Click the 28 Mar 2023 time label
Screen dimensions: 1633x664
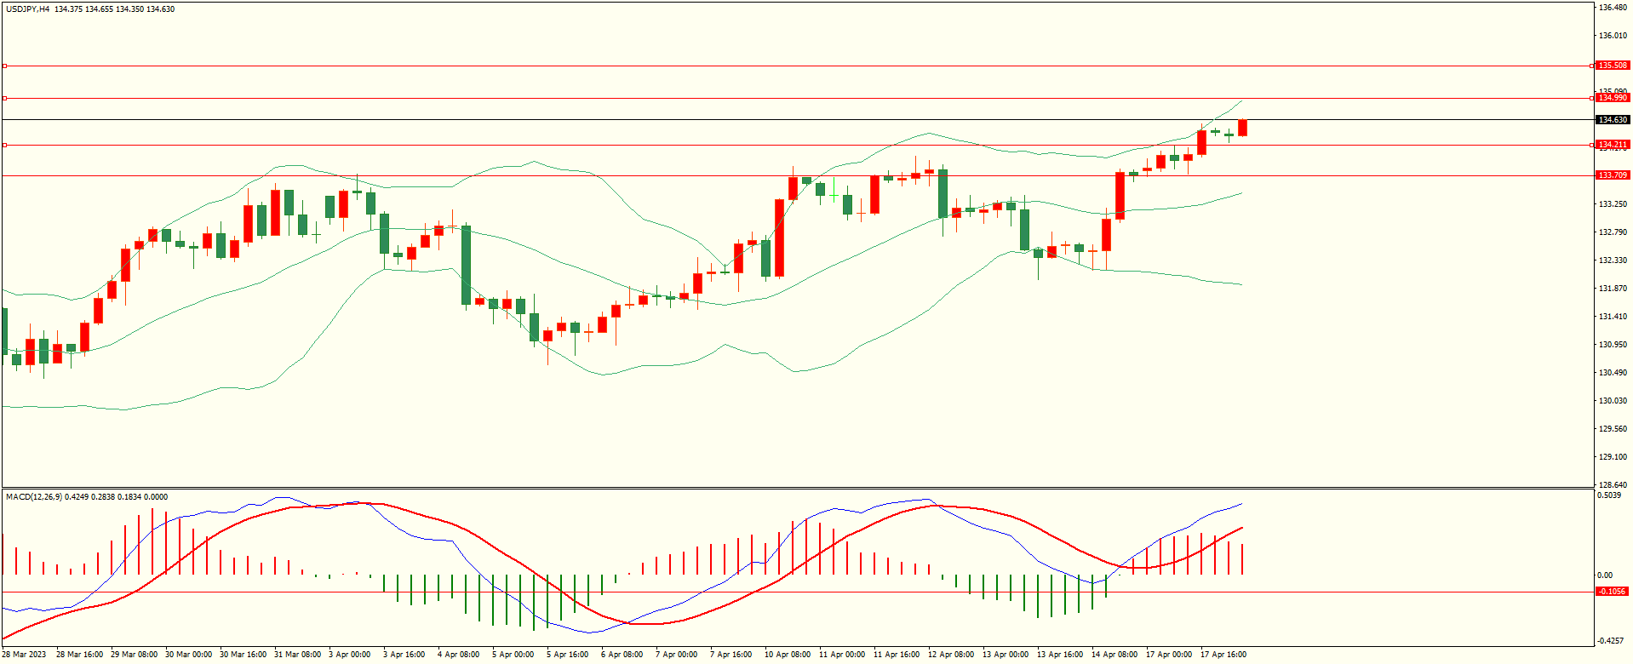point(25,655)
